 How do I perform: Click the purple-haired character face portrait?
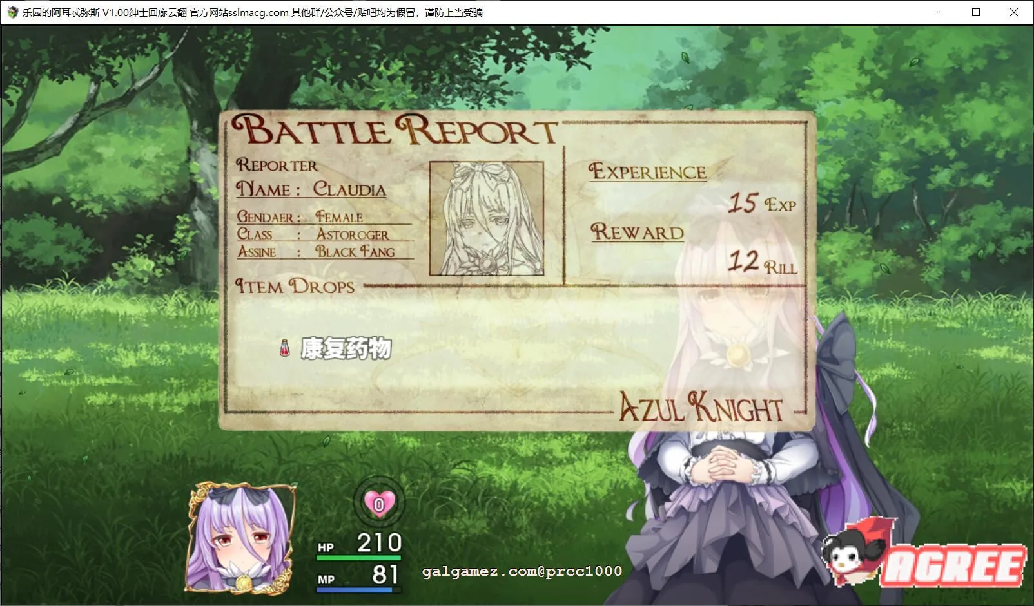[242, 538]
